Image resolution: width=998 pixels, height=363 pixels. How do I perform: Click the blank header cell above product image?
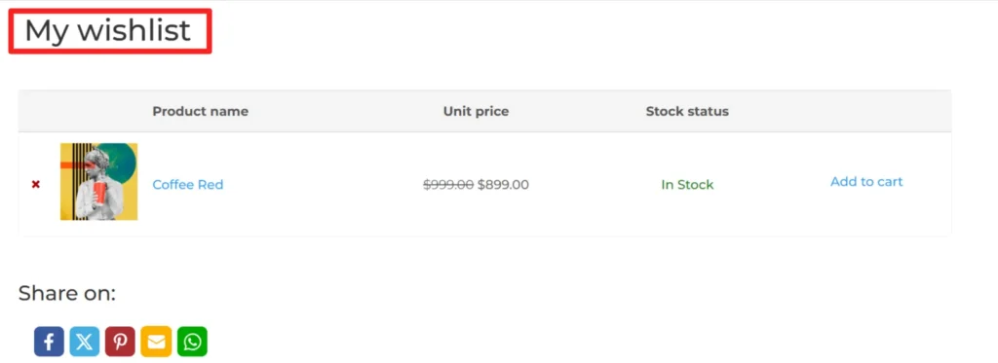tap(98, 111)
